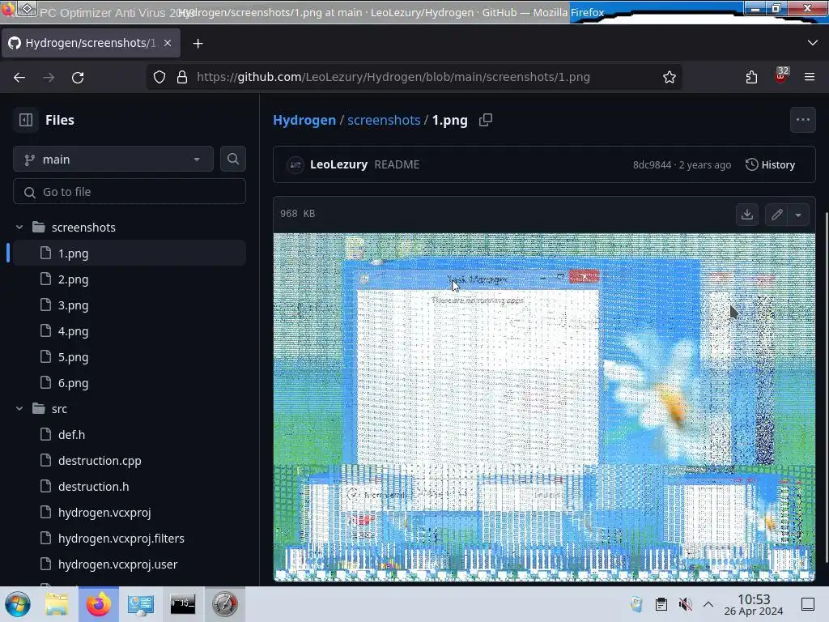The image size is (829, 622).
Task: Collapse the src folder
Action: (x=19, y=409)
